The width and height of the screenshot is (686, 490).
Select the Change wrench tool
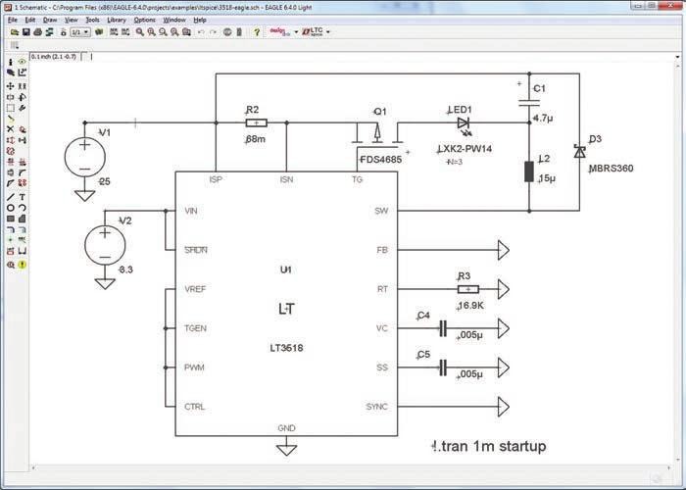point(22,108)
